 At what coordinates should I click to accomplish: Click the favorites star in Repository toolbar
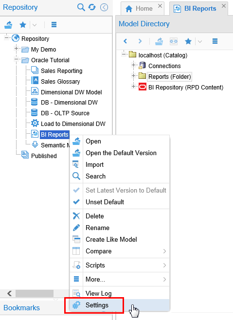click(23, 25)
